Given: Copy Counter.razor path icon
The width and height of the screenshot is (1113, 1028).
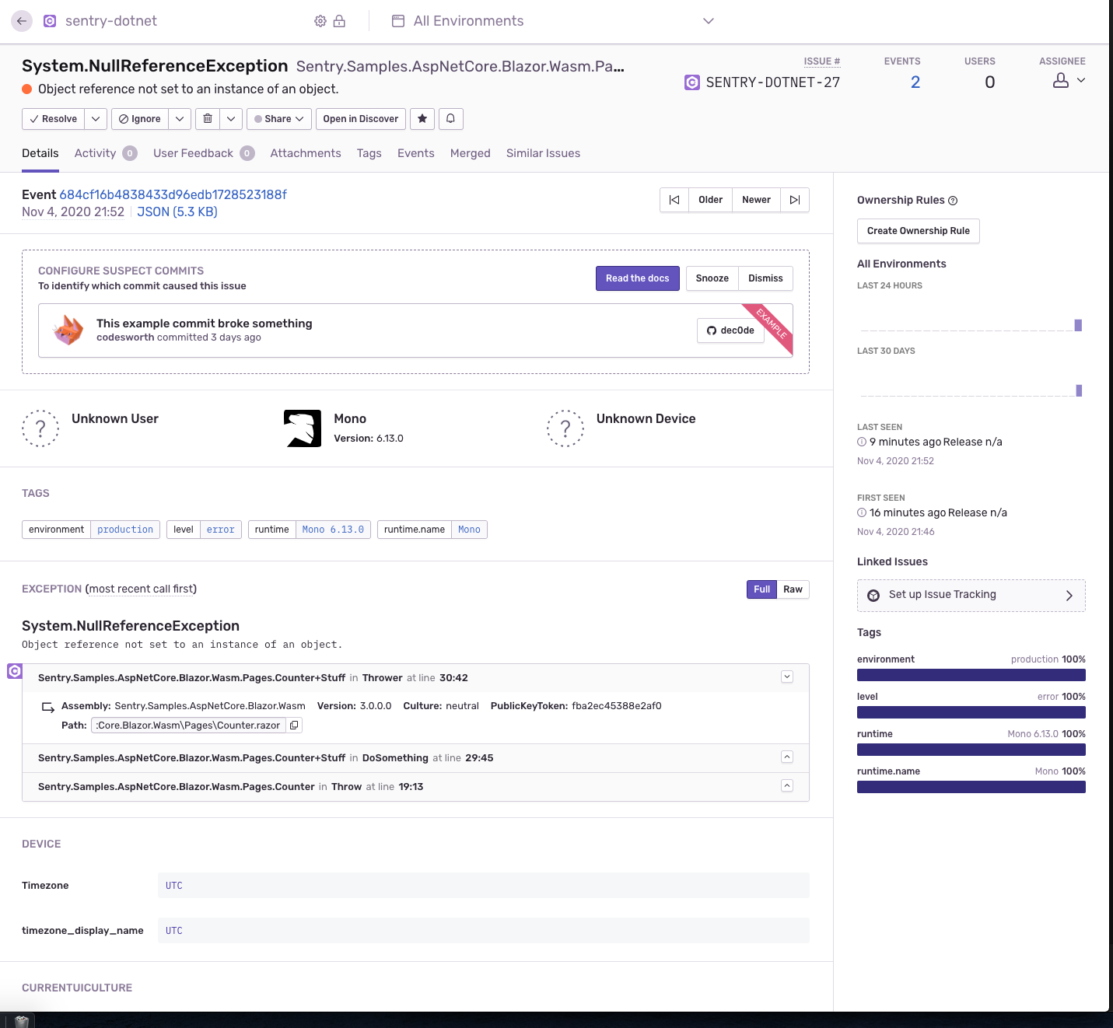Looking at the screenshot, I should 294,726.
